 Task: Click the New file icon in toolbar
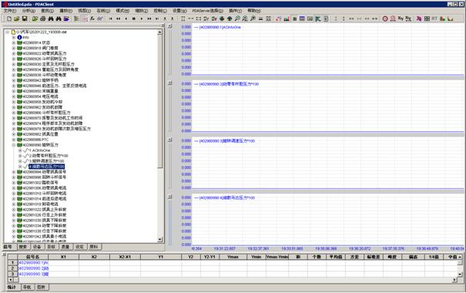click(x=9, y=19)
